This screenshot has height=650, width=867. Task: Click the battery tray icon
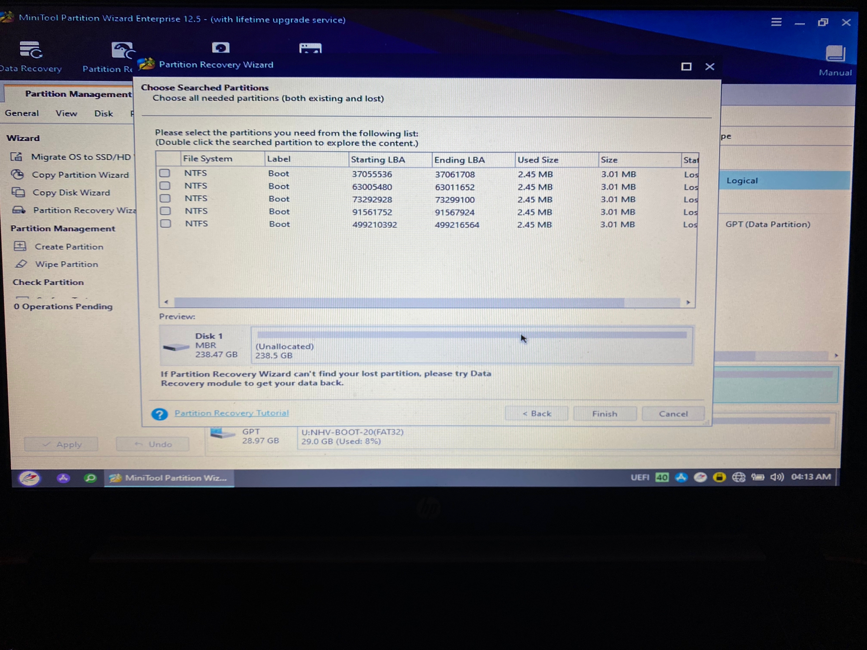pos(758,477)
